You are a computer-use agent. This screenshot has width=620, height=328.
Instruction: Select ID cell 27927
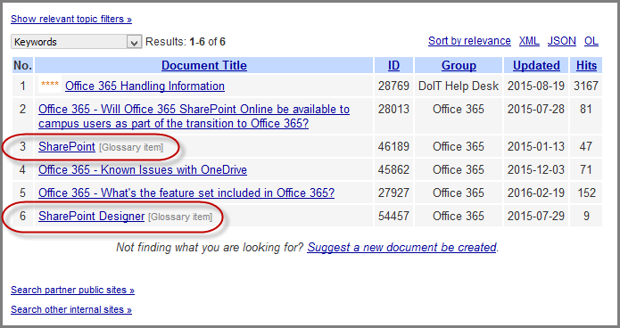(393, 193)
